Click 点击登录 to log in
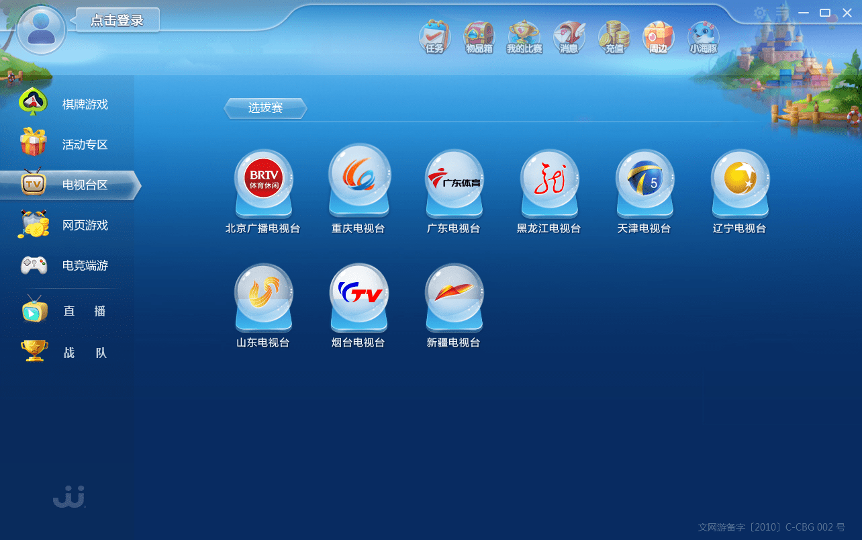Screen dimensions: 862x540 (117, 20)
